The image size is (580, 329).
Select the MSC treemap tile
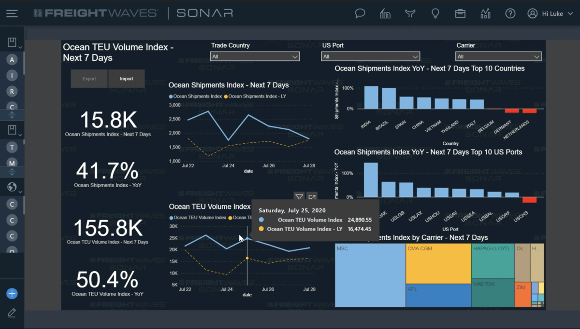370,275
